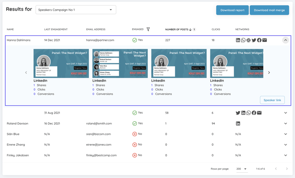Click Slack icon in Hanna Dahlmans row

point(249,40)
